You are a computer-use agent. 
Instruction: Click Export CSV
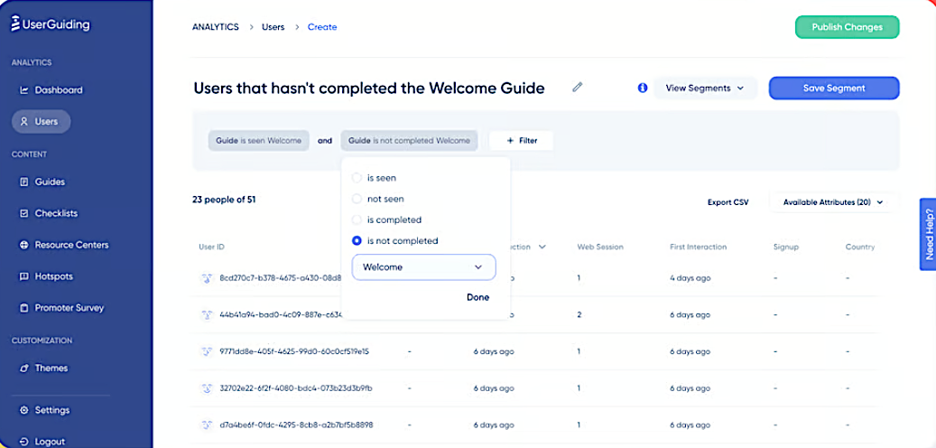pos(727,202)
